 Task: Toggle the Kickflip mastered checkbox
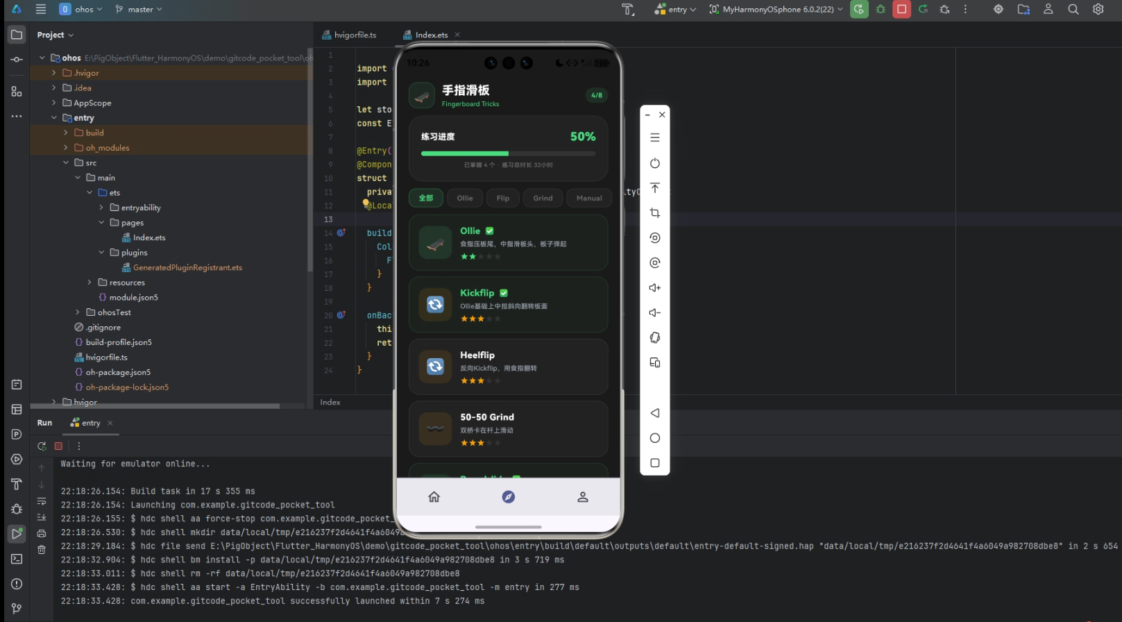coord(504,293)
